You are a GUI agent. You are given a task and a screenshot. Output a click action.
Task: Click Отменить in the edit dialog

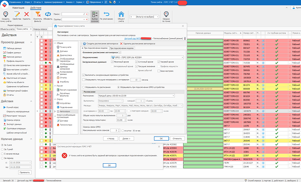click(x=177, y=138)
